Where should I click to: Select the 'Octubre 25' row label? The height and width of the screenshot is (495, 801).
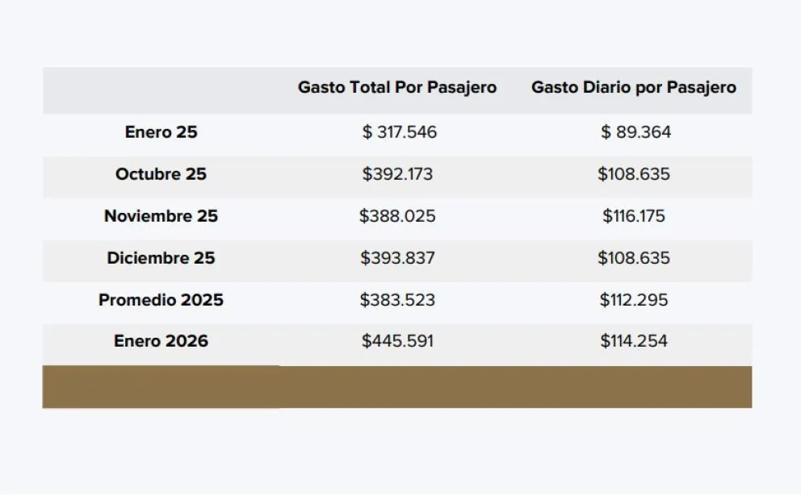point(161,174)
